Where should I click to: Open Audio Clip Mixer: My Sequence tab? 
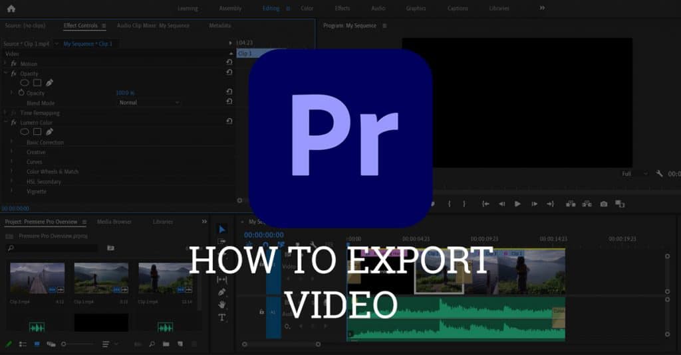[153, 26]
